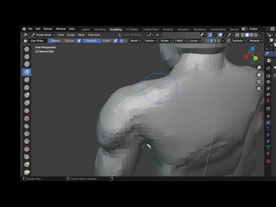276x207 pixels.
Task: Open the green Object Data properties tab
Action: pos(268,147)
